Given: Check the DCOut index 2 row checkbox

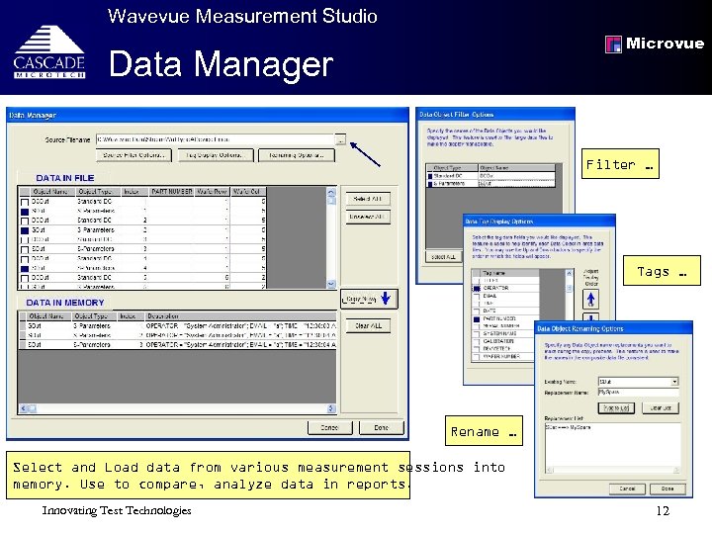Looking at the screenshot, I should (x=25, y=221).
